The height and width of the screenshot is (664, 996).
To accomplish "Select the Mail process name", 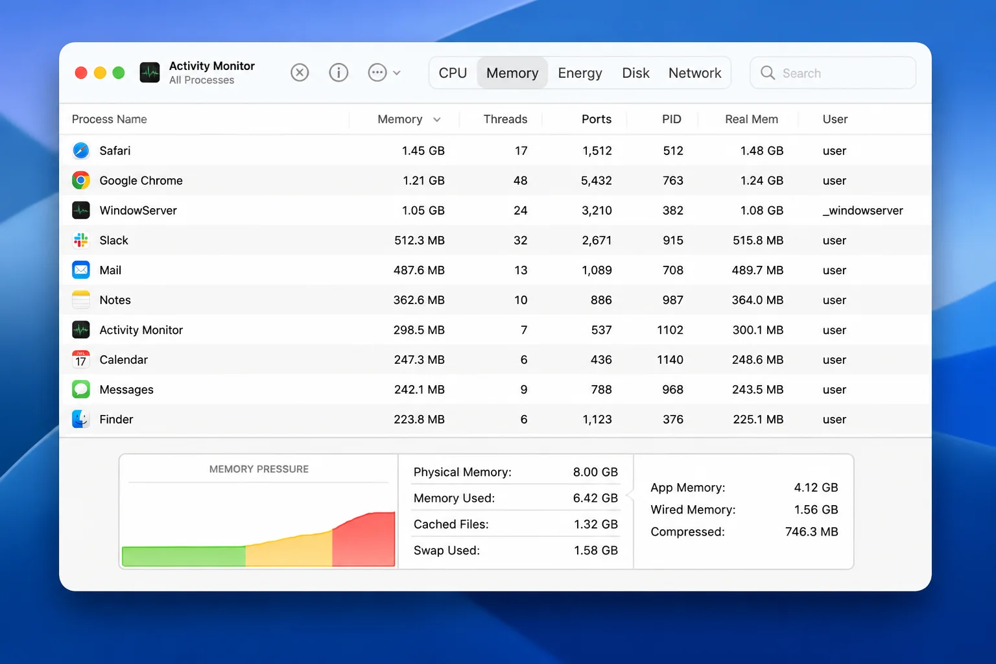I will [x=110, y=270].
